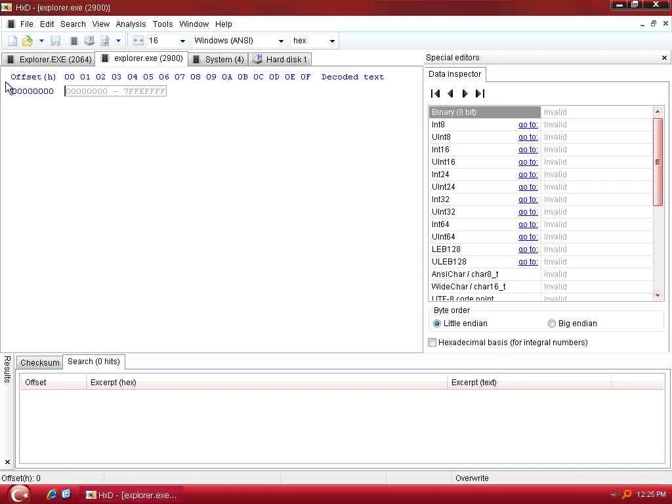The image size is (672, 504).
Task: Click the 00000000 - 7FFEFFFF range field
Action: pos(115,91)
